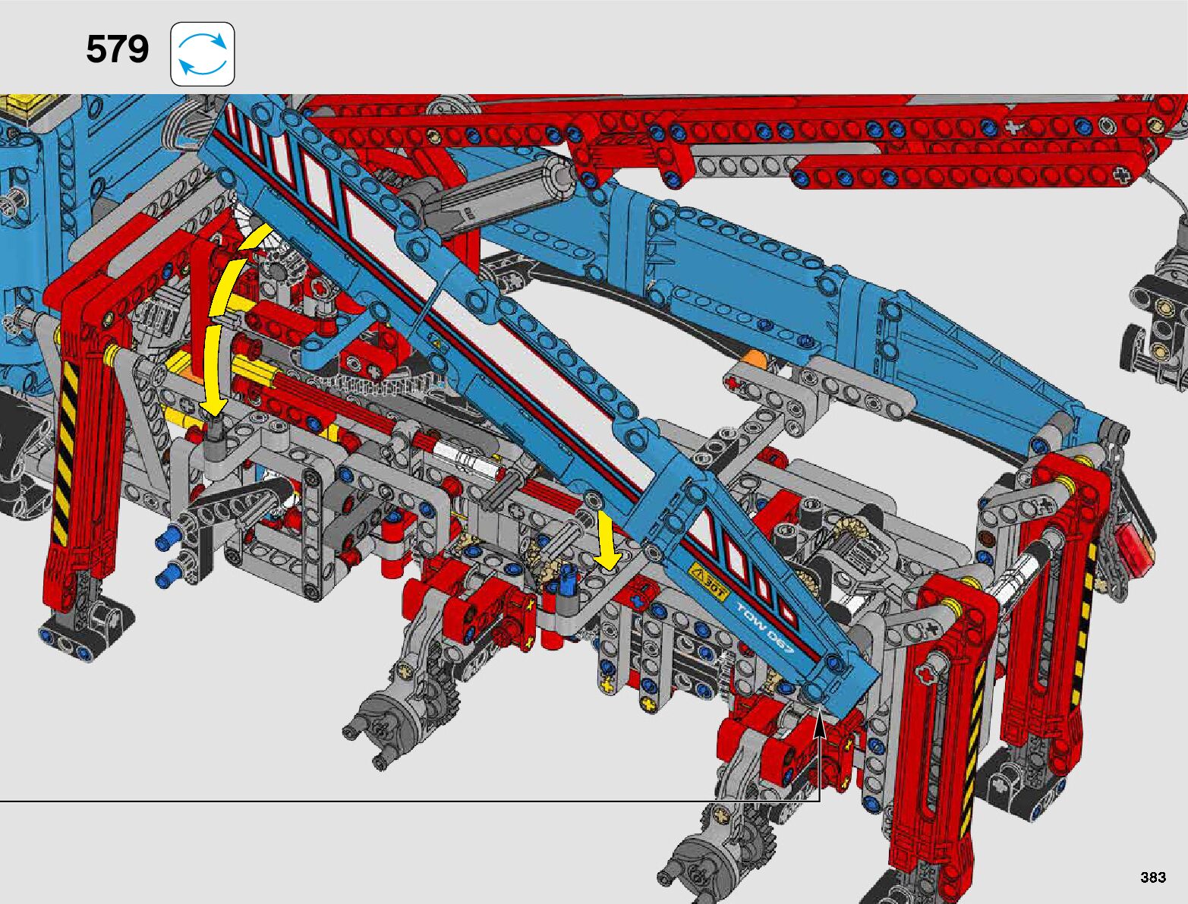Click the page number 383
This screenshot has width=1188, height=904.
click(x=1152, y=877)
